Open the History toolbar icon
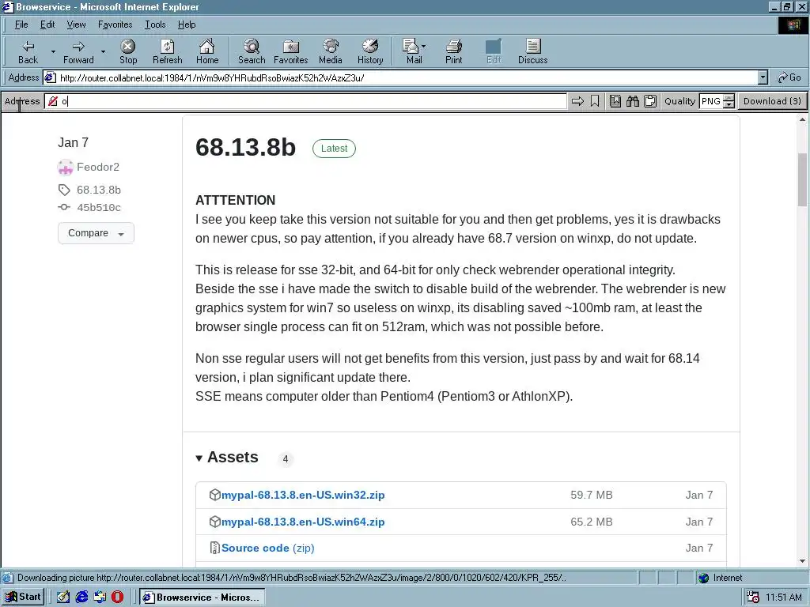Viewport: 810px width, 607px height. (x=370, y=51)
